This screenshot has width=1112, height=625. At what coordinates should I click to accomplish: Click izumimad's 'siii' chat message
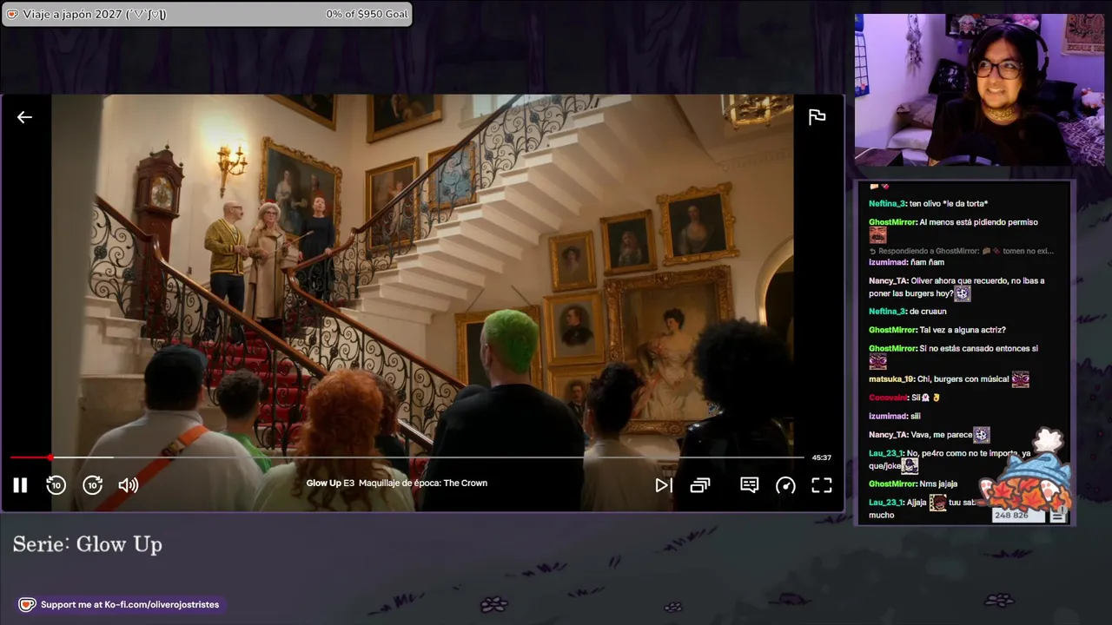[x=894, y=417]
